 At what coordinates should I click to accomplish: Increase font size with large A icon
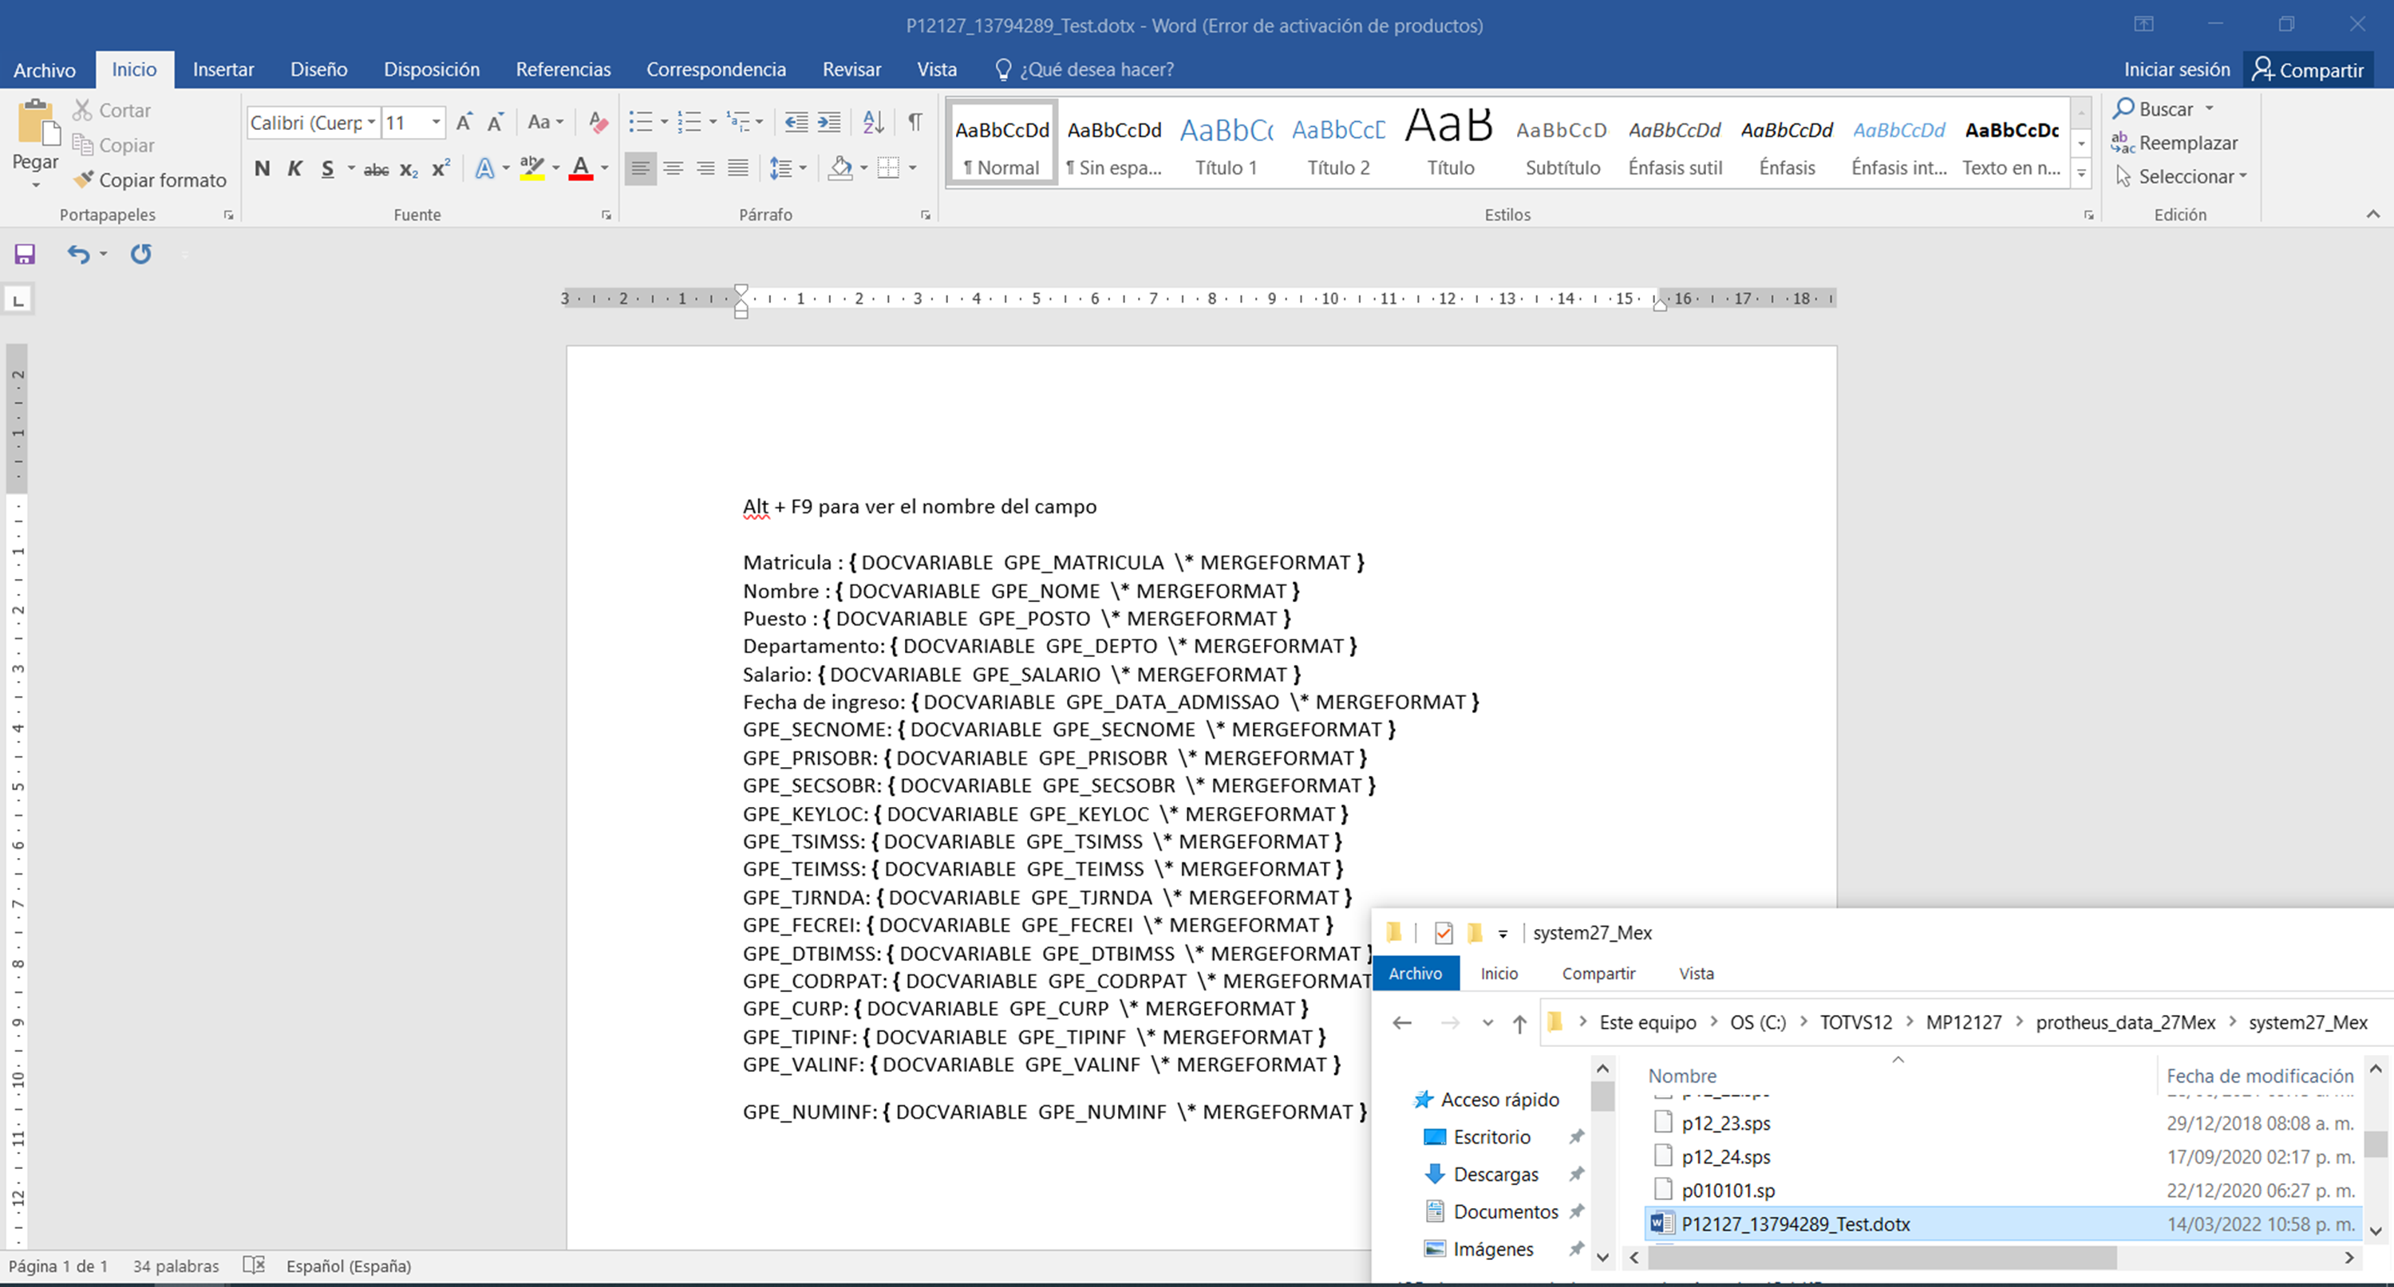[x=464, y=122]
